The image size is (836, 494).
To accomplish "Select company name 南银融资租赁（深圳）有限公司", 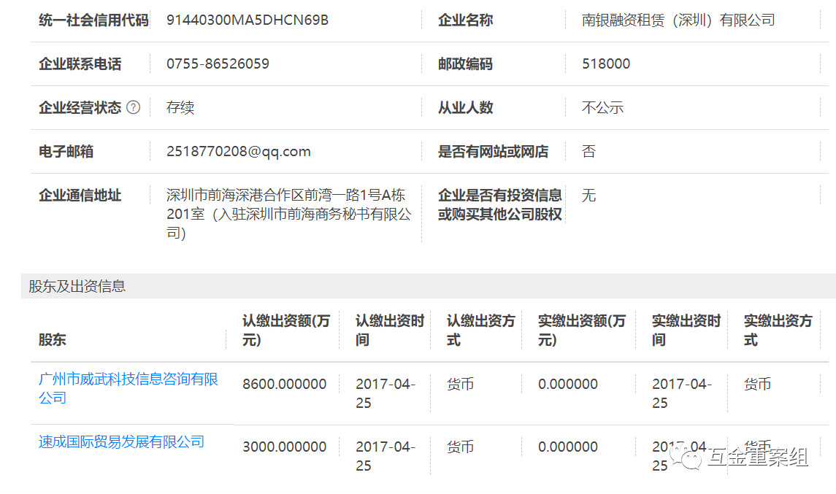I will (678, 20).
